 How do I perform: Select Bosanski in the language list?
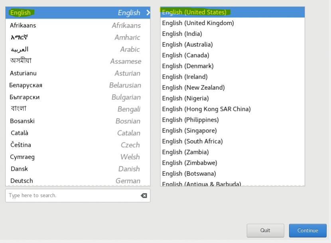78,121
